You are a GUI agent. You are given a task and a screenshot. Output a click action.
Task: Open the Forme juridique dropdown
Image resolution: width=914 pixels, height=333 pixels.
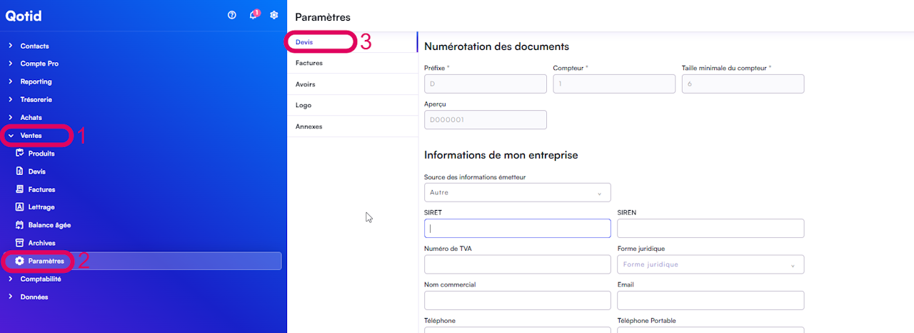pos(710,264)
